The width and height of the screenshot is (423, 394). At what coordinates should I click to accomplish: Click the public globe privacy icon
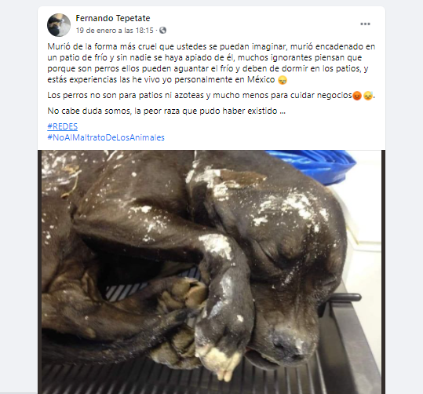162,31
